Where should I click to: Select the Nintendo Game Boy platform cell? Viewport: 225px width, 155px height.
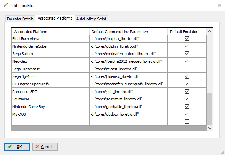click(50, 107)
